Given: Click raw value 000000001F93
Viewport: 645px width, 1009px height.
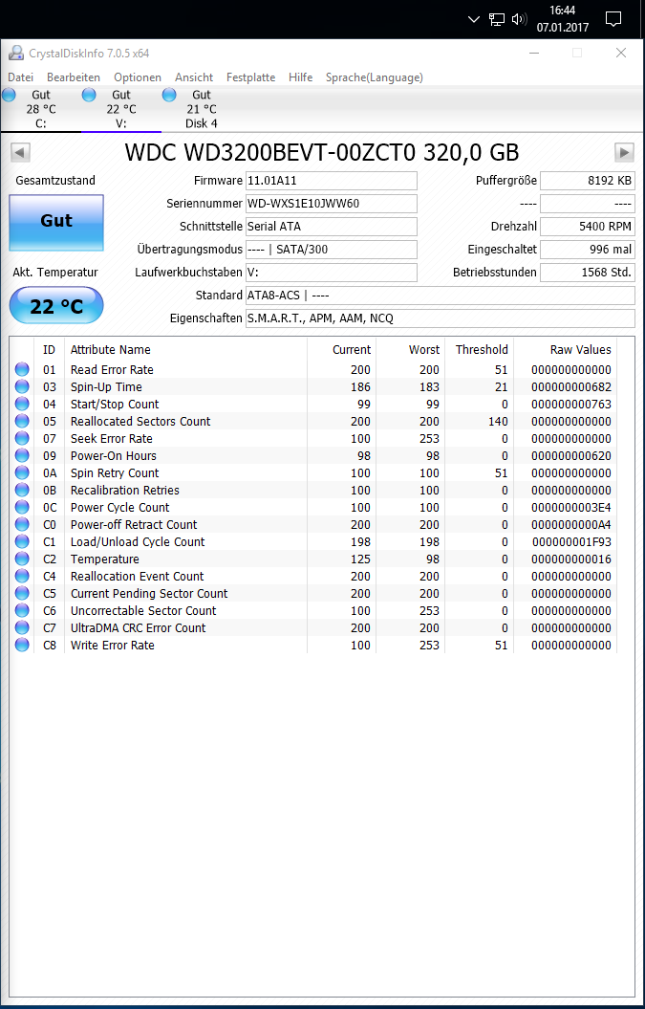Looking at the screenshot, I should 571,542.
